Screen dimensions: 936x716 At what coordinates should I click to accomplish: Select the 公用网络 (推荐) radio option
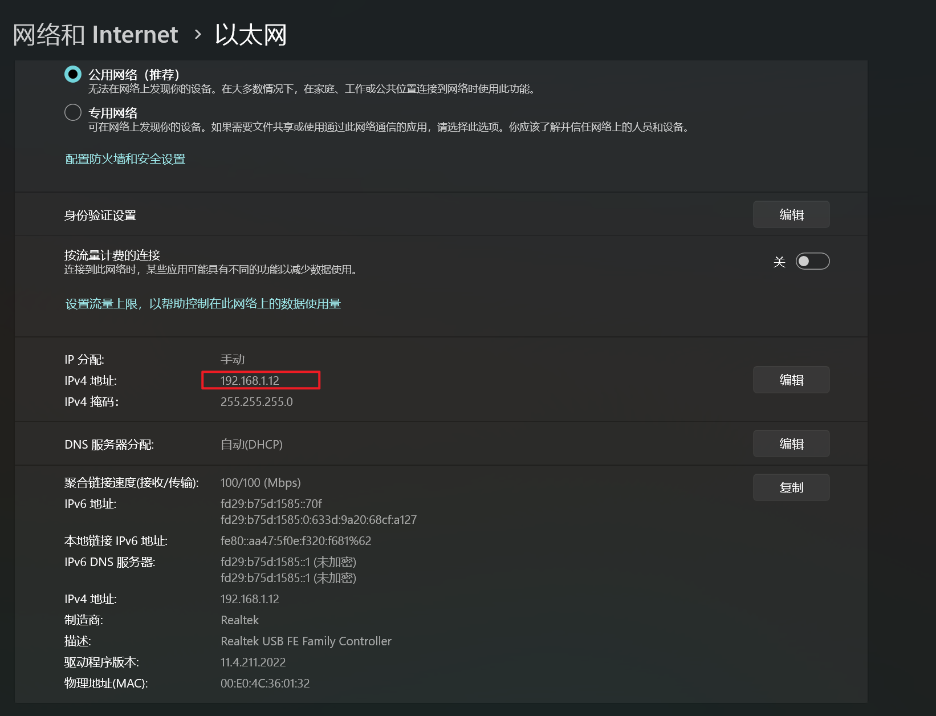pos(72,74)
